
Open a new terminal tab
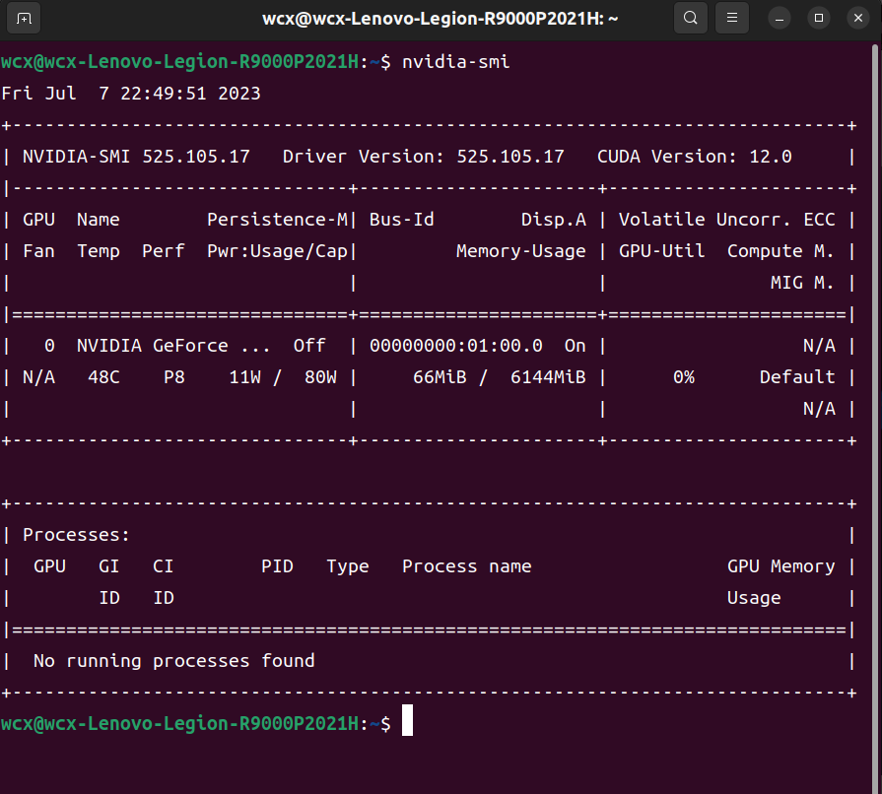point(24,19)
